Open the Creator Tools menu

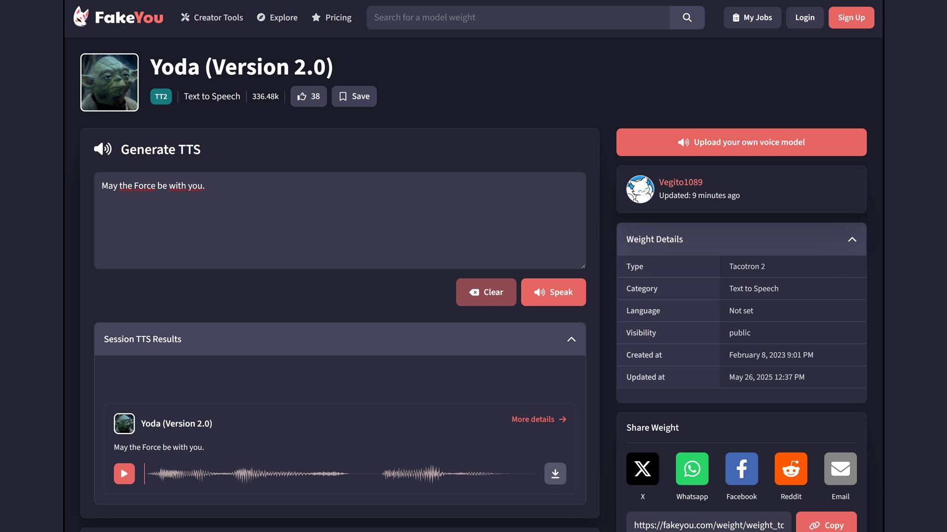(212, 18)
